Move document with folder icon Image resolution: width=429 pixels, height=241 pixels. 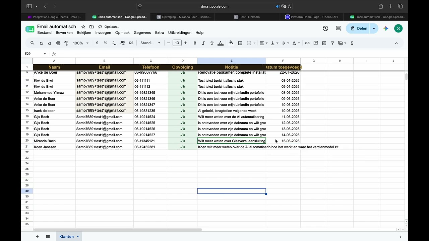click(91, 26)
